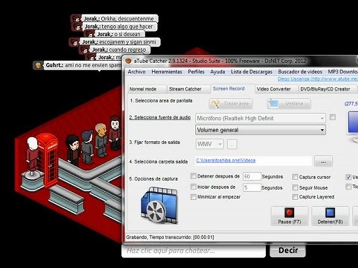Open the WMV output format dropdown
The width and height of the screenshot is (358, 268).
[209, 144]
